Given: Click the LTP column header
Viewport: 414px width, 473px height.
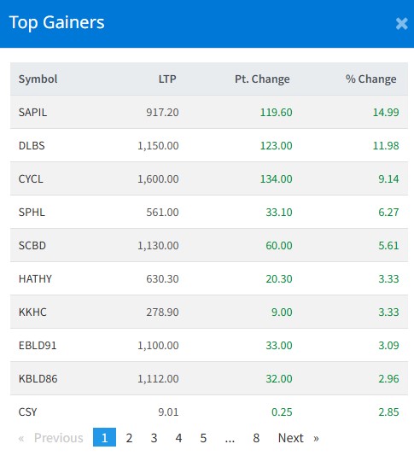Looking at the screenshot, I should [167, 79].
